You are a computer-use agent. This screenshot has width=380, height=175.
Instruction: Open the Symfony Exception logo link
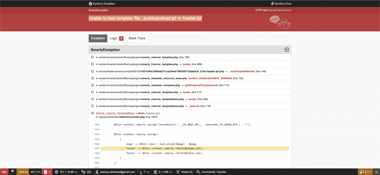pyautogui.click(x=102, y=4)
